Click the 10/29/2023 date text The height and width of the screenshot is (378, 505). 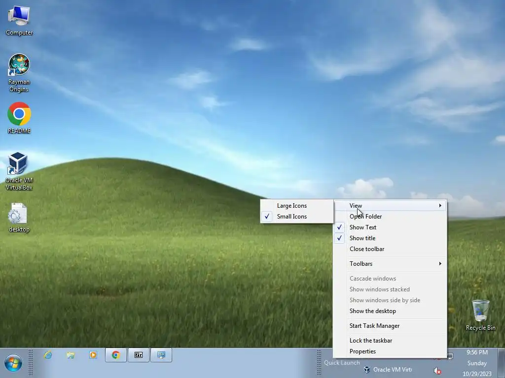477,374
